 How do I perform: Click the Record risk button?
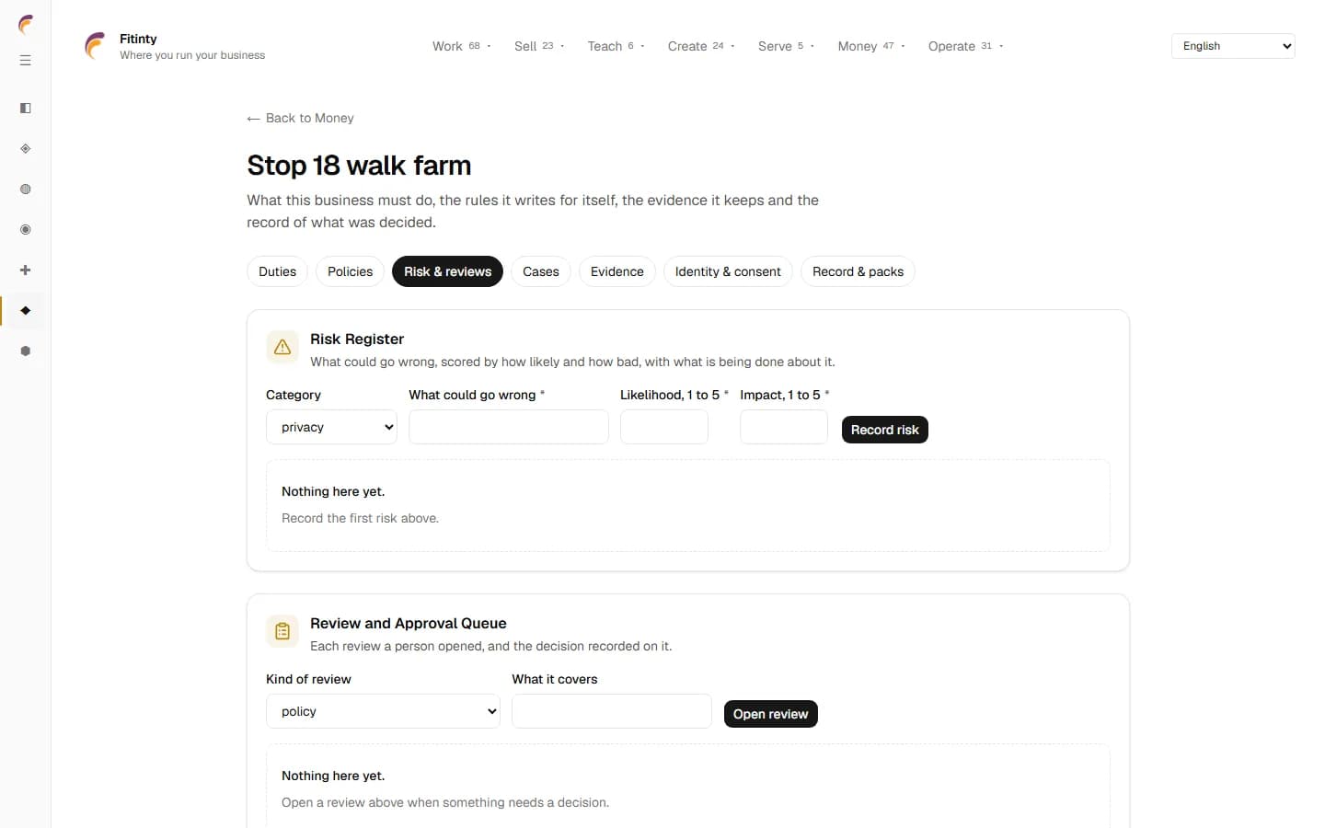point(885,430)
